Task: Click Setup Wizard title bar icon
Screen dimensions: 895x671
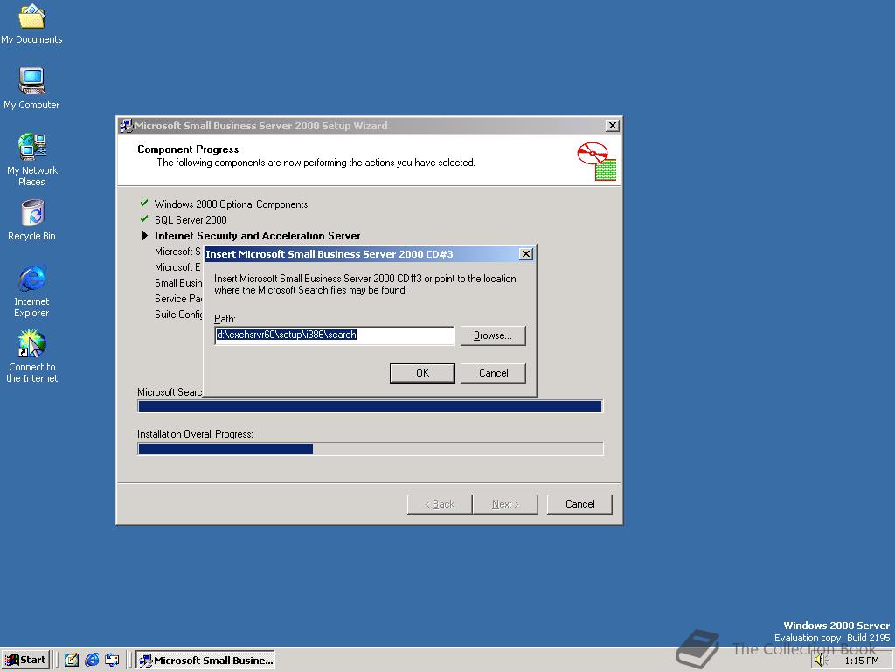Action: (x=126, y=126)
